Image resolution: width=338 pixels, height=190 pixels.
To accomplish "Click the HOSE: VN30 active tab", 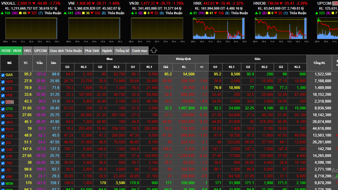I will click(x=11, y=51).
